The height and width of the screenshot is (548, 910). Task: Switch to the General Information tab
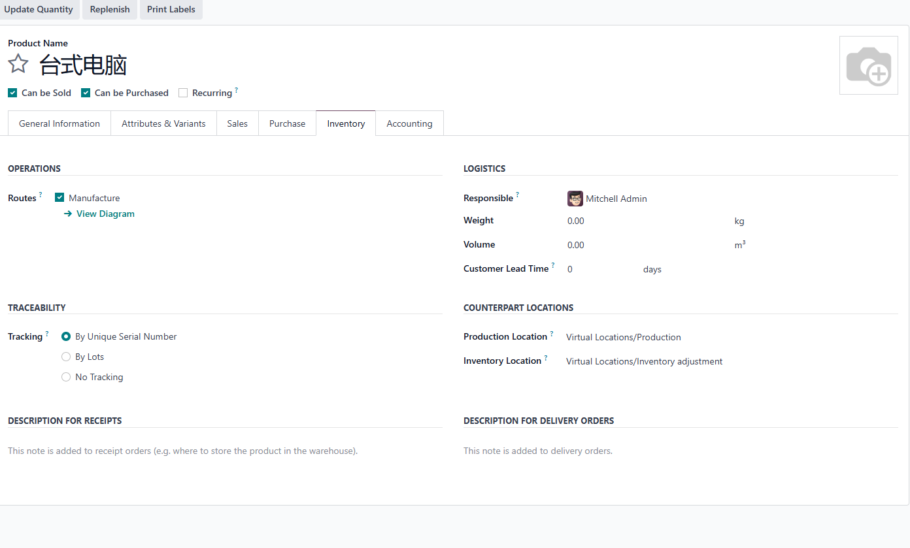pos(59,123)
